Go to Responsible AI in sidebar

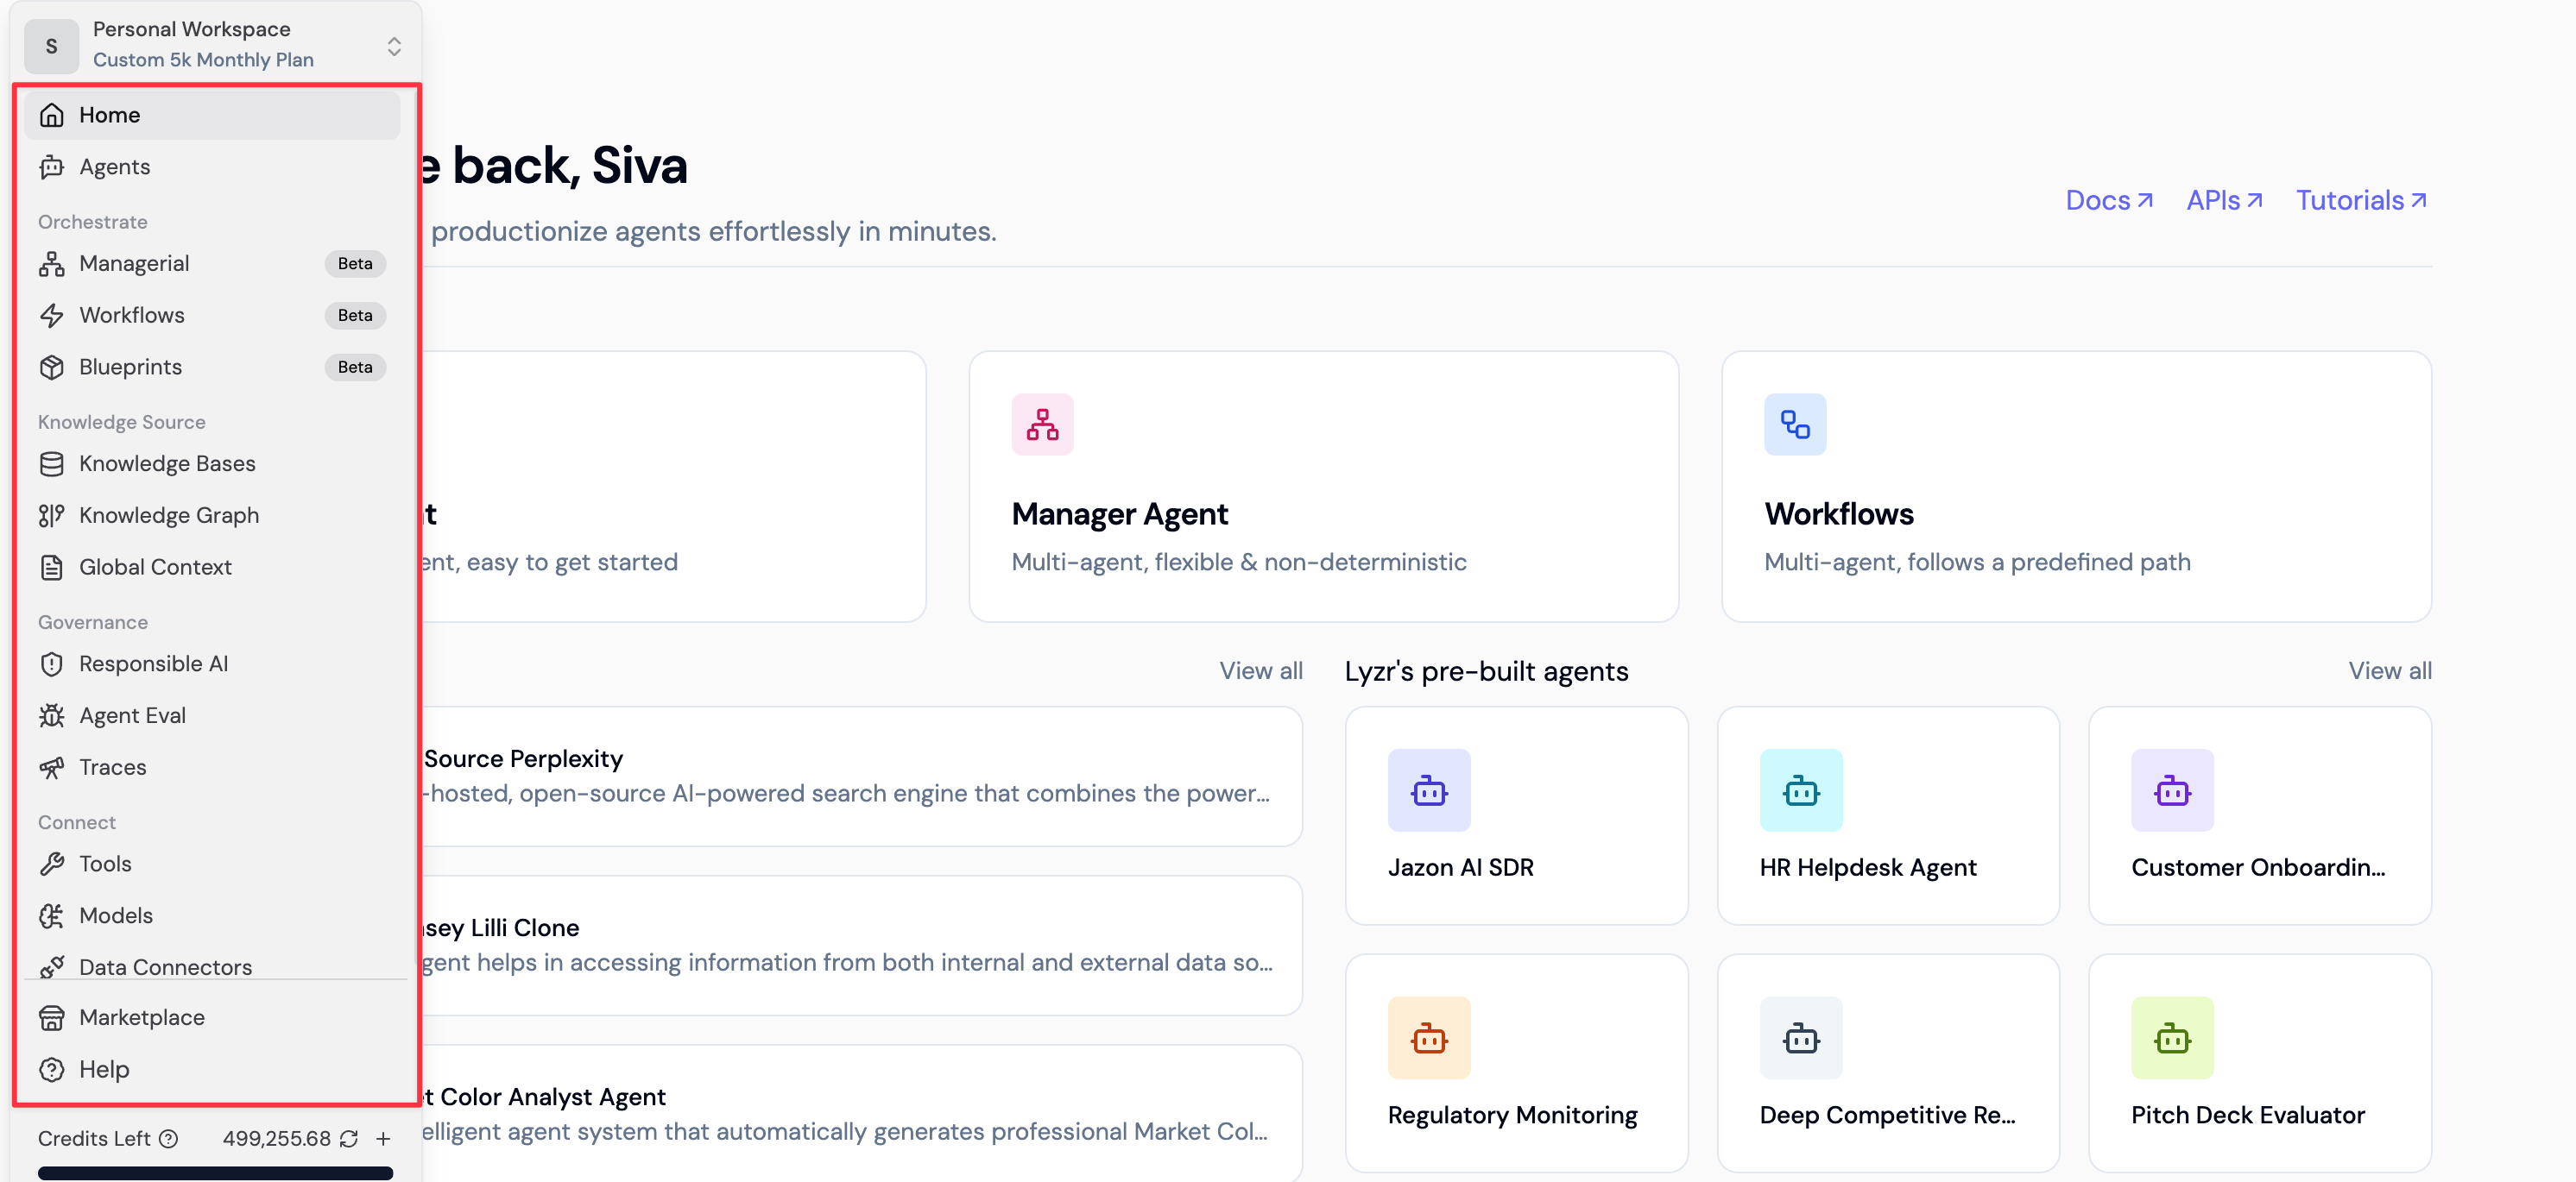click(153, 664)
